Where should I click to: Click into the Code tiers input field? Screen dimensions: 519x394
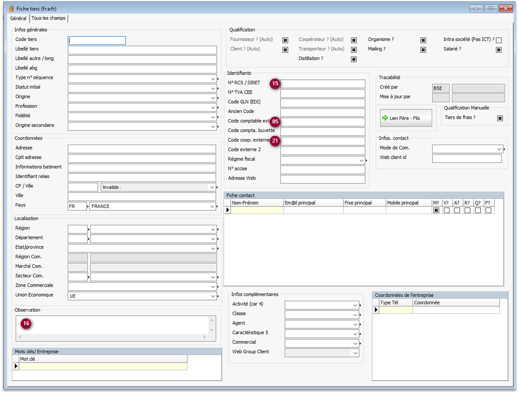(x=97, y=41)
